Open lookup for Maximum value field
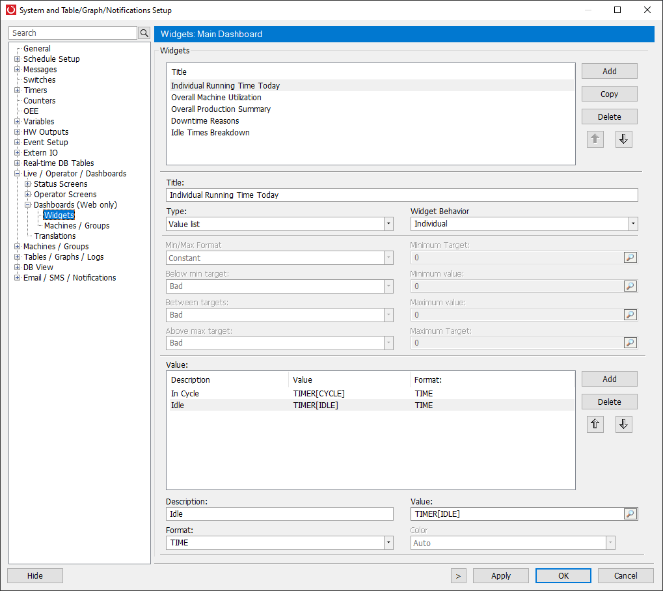 [x=630, y=315]
